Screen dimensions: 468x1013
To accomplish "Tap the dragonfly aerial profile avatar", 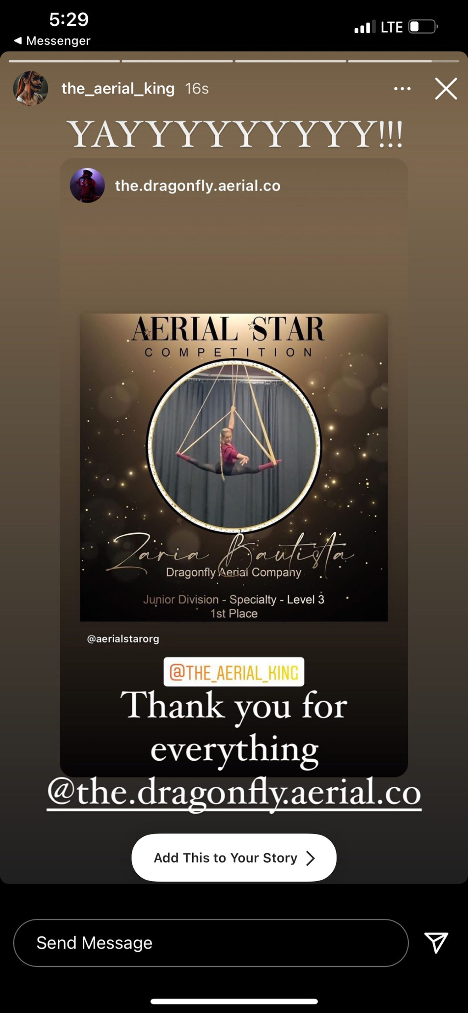I will coord(87,186).
